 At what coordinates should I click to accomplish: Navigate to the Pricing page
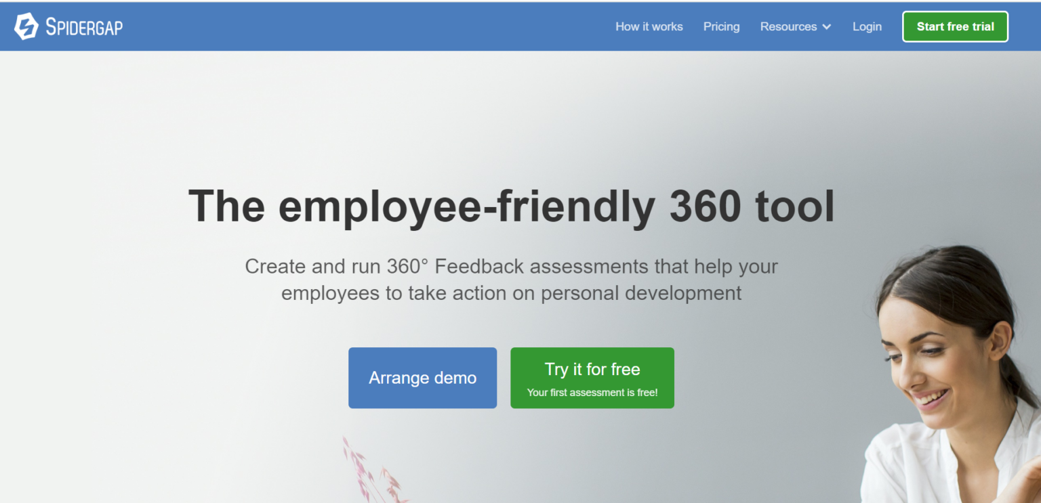coord(721,26)
